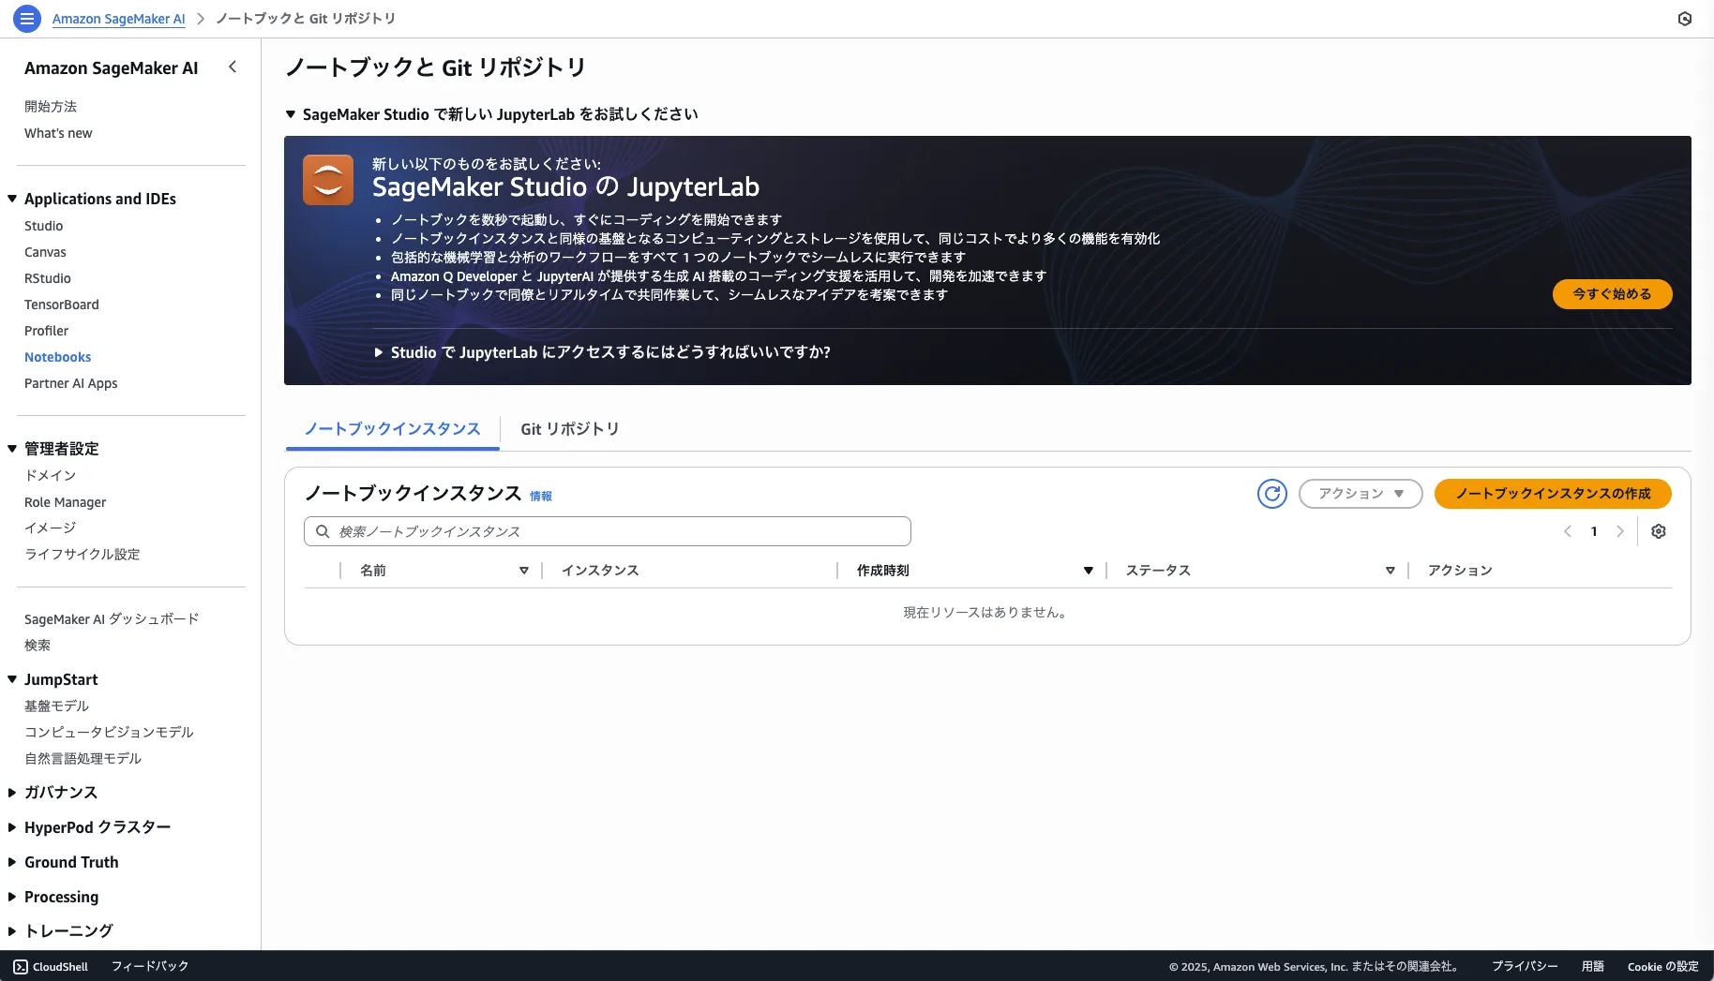Image resolution: width=1714 pixels, height=981 pixels.
Task: Switch to the Git リポジトリ tab
Action: (570, 429)
